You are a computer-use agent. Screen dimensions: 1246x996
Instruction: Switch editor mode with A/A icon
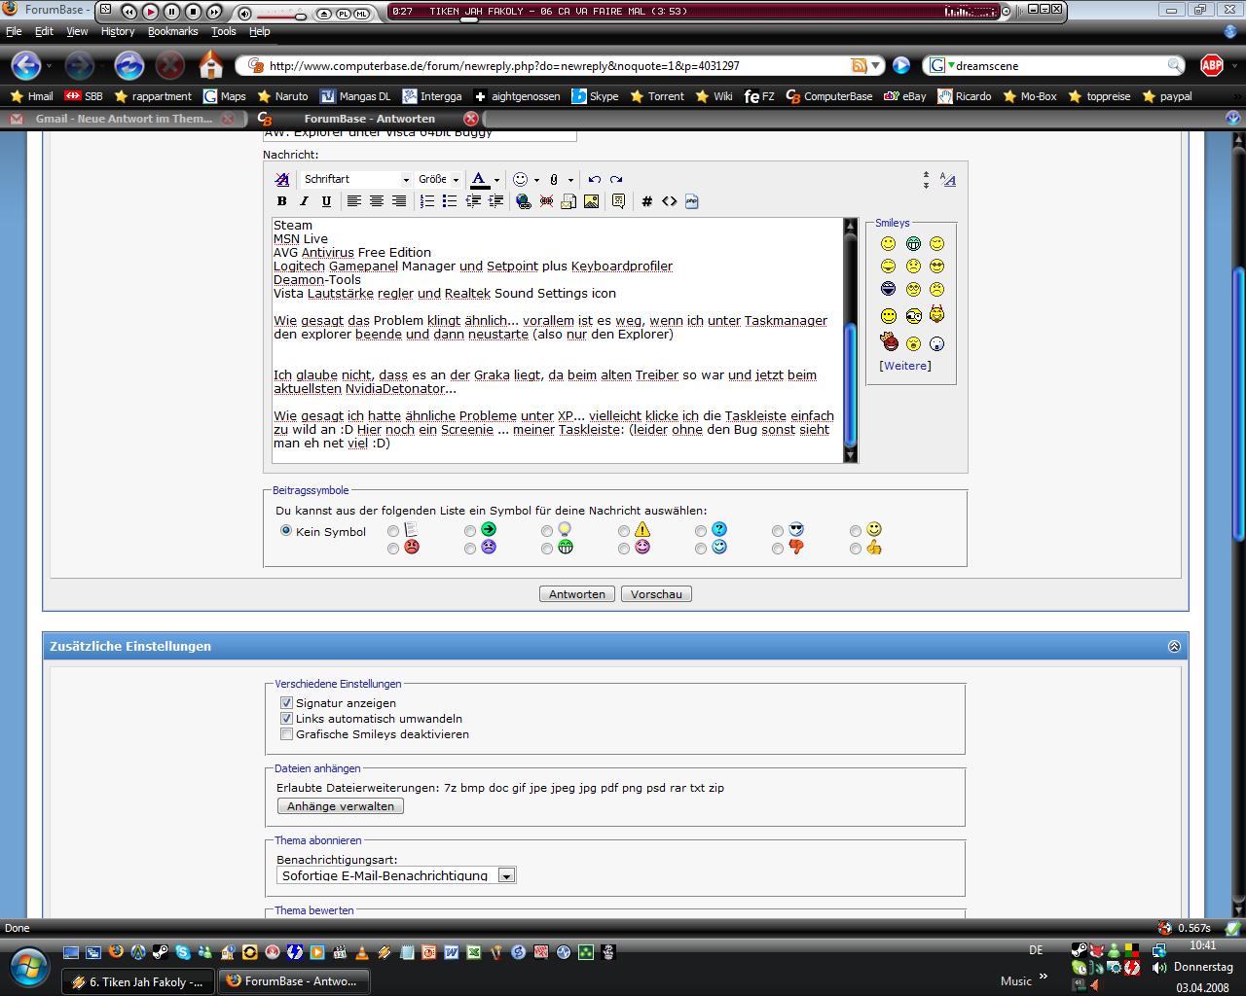pyautogui.click(x=947, y=180)
